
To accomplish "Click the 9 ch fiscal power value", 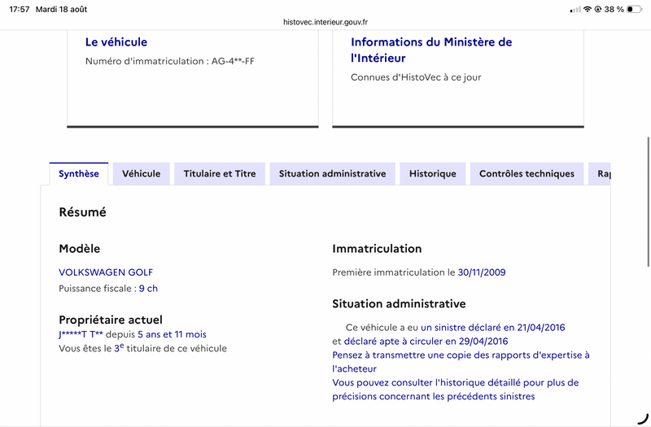I will (148, 289).
